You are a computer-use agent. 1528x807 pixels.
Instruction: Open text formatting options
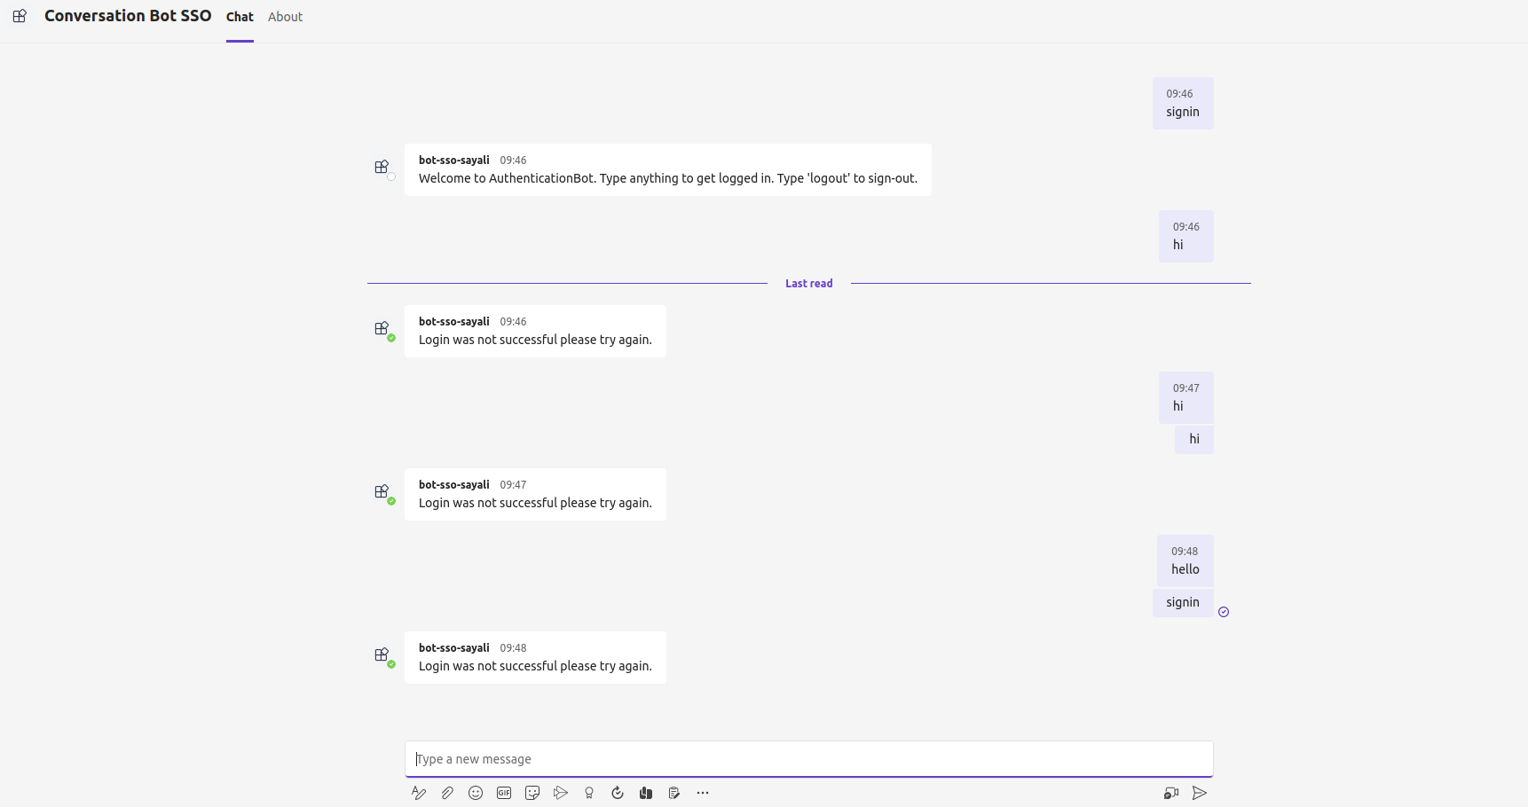(x=418, y=792)
